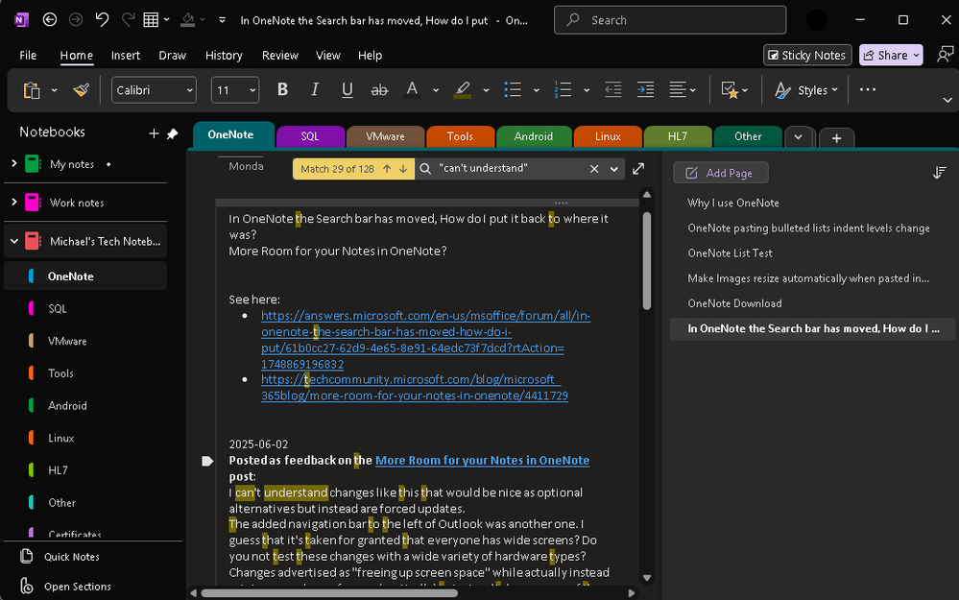
Task: Open paragraph alignment options
Action: 682,90
